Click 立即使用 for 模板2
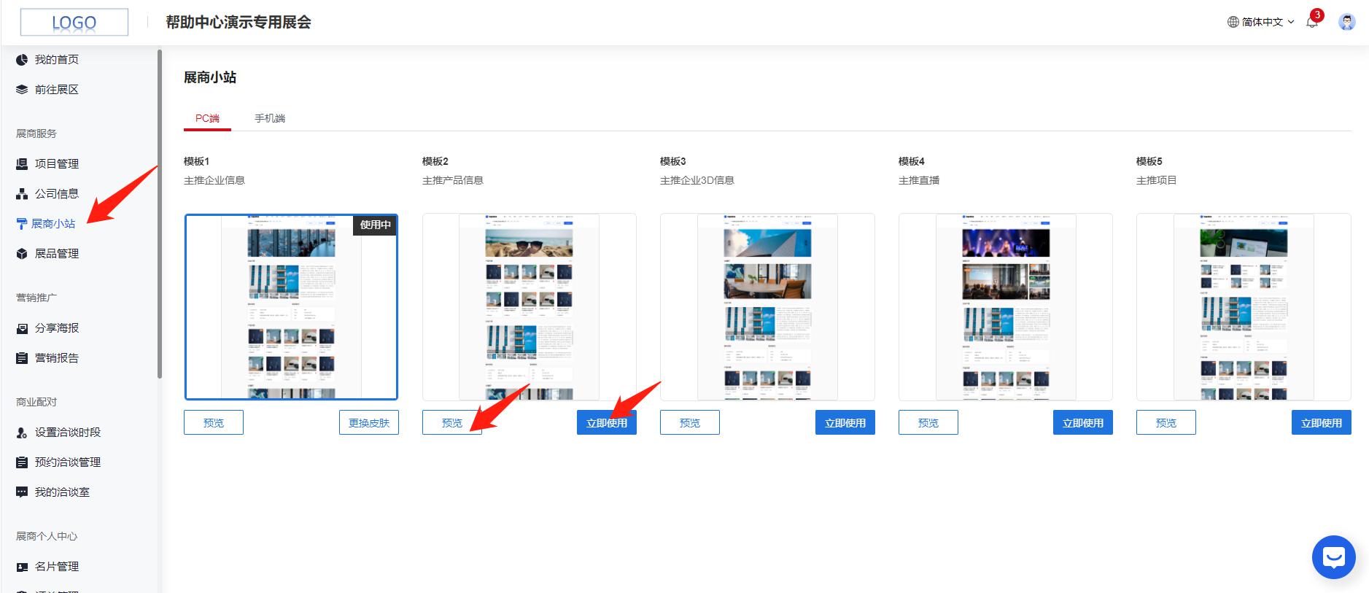This screenshot has height=593, width=1369. tap(606, 422)
